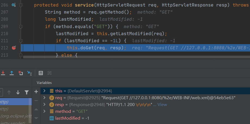250x124 pixels.
Task: Select next frame with down arrow
Action: pos(18,92)
